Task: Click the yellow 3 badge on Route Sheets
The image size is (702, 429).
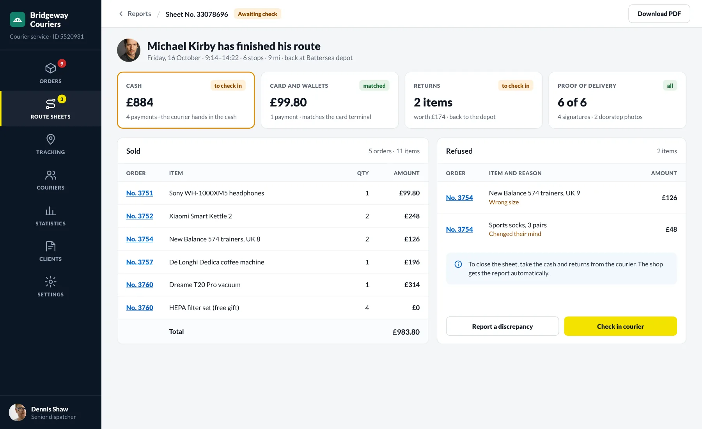Action: 62,99
